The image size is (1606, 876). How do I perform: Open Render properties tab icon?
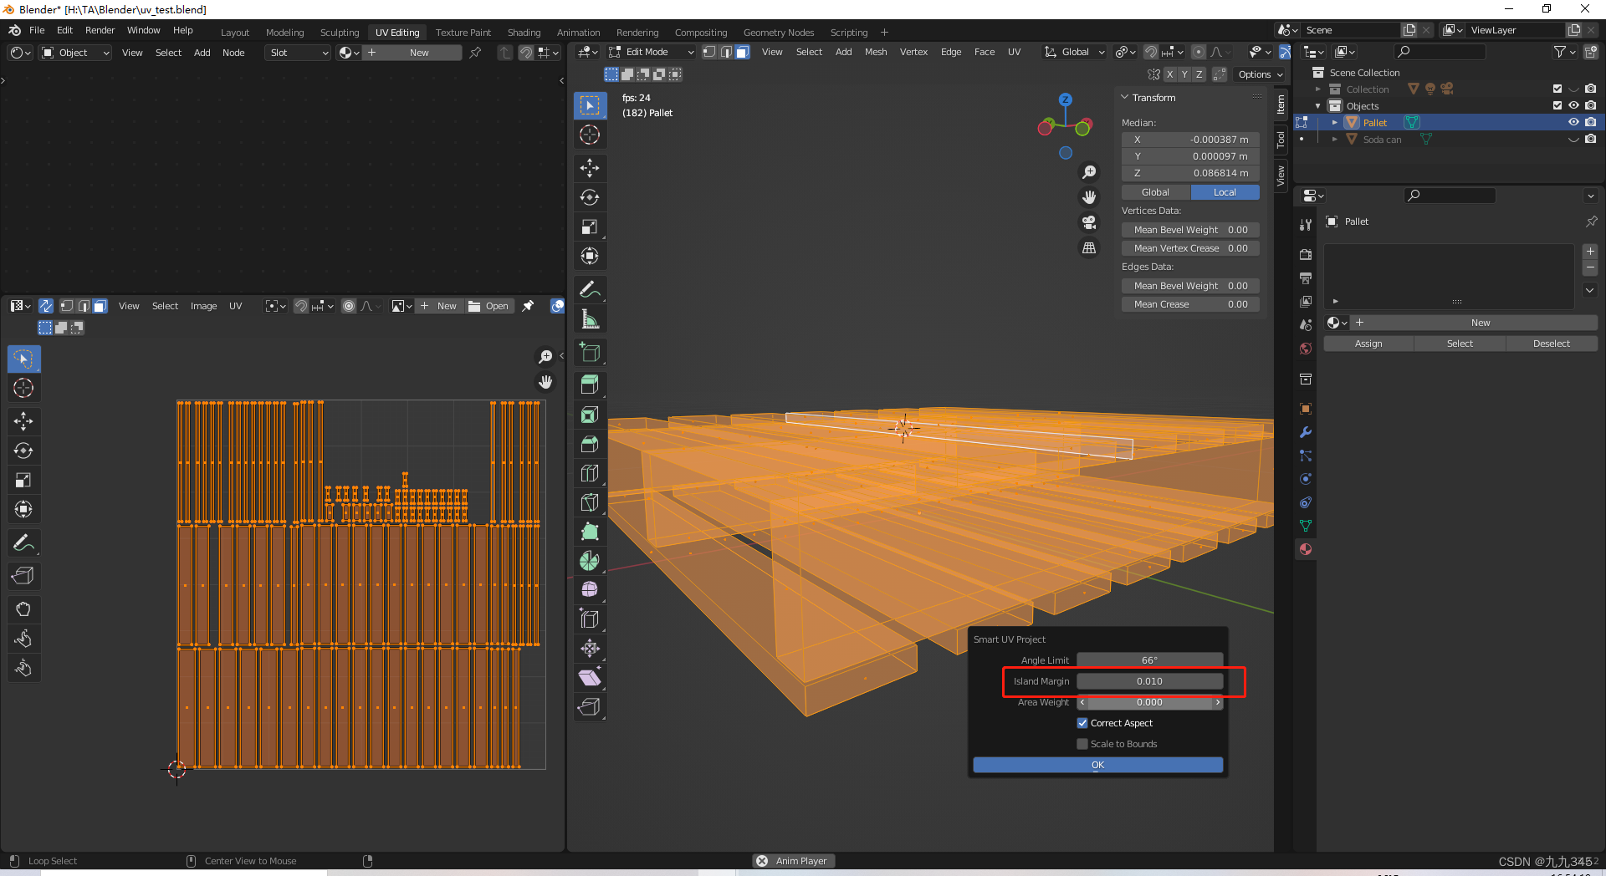point(1306,254)
